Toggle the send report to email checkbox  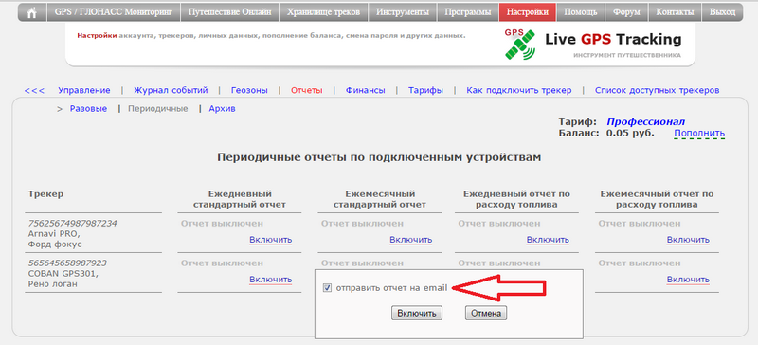[x=327, y=288]
